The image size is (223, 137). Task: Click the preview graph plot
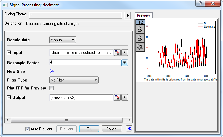point(182,48)
